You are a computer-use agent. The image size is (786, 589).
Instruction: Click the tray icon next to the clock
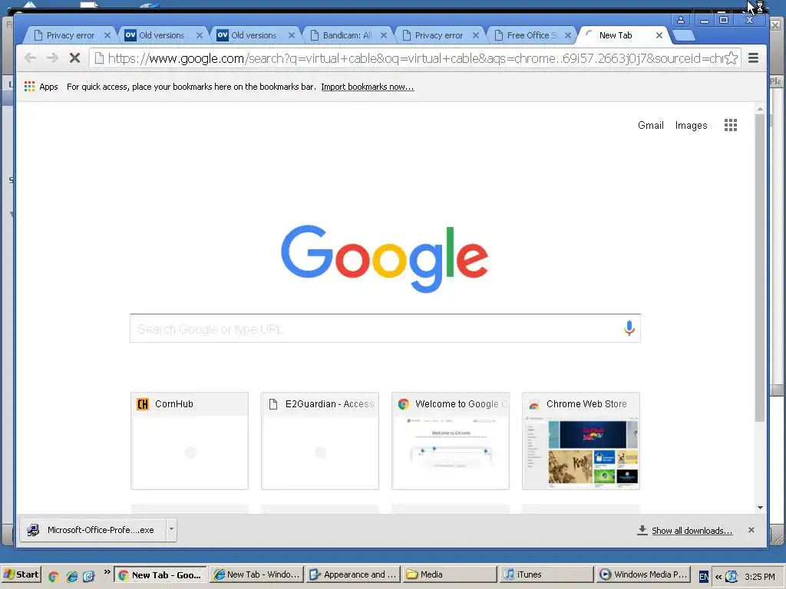(x=732, y=577)
